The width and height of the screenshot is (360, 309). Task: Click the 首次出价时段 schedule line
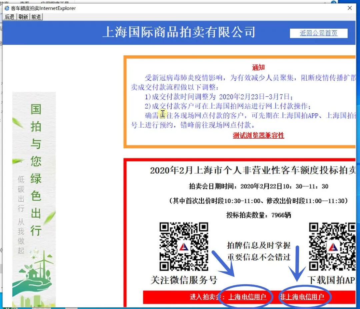coord(259,201)
